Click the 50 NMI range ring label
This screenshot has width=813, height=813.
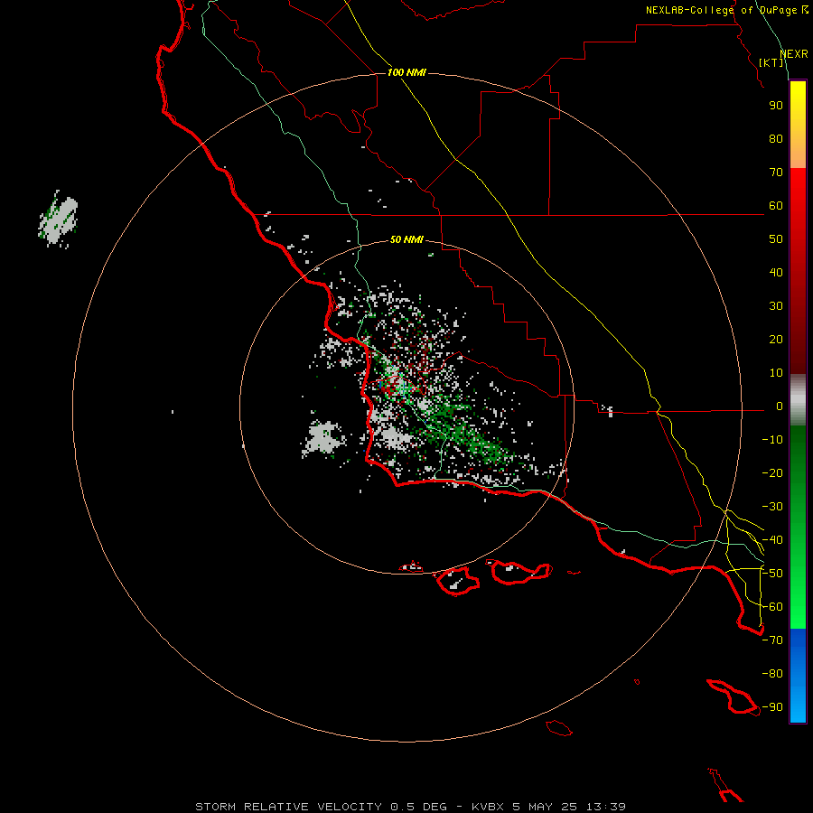point(406,239)
